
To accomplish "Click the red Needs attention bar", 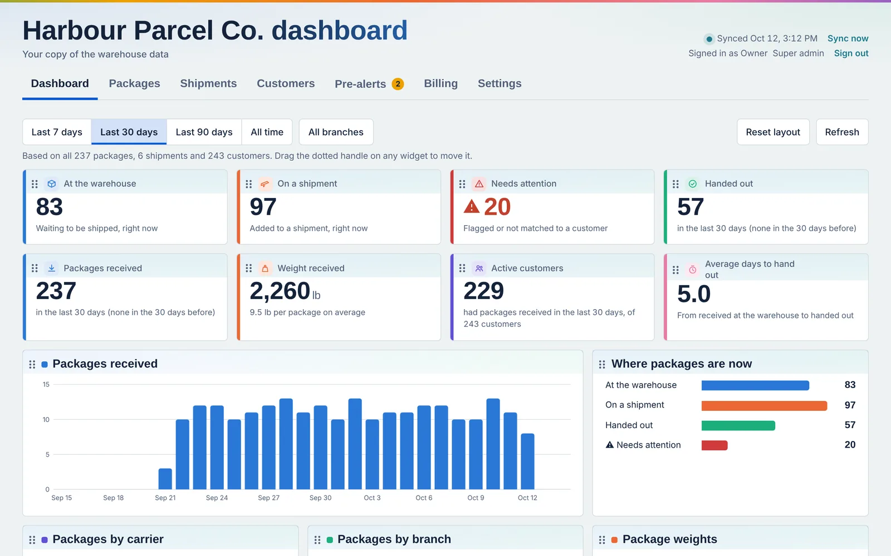I will click(x=714, y=445).
